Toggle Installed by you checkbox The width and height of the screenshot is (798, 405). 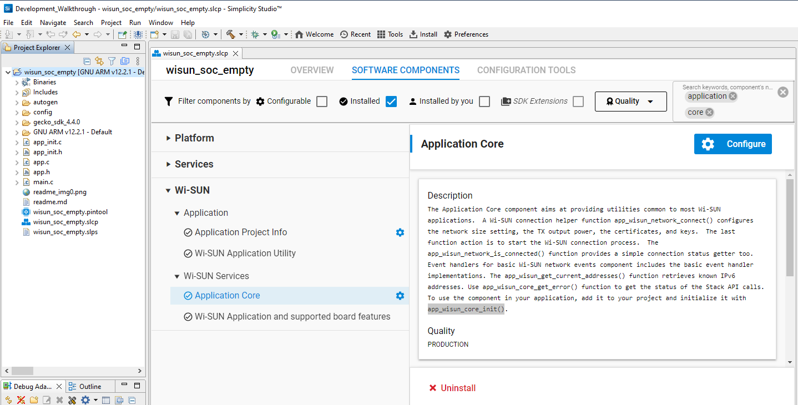[x=484, y=102]
